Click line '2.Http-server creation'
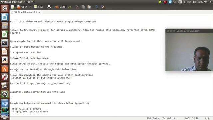213x120 pixels. [26, 53]
